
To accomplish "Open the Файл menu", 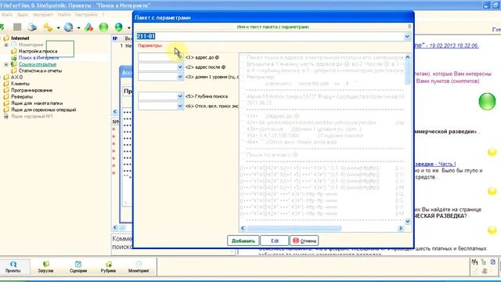I will tap(7, 15).
